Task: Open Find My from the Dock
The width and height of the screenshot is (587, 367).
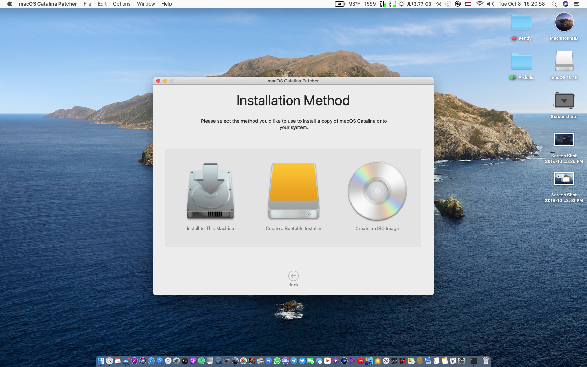Action: point(202,361)
